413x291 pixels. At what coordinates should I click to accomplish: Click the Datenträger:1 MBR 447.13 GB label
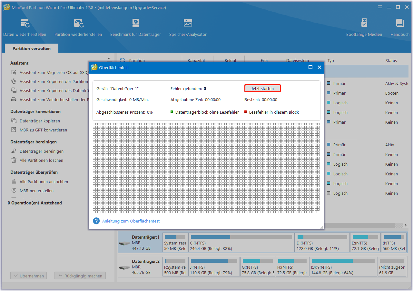point(146,243)
